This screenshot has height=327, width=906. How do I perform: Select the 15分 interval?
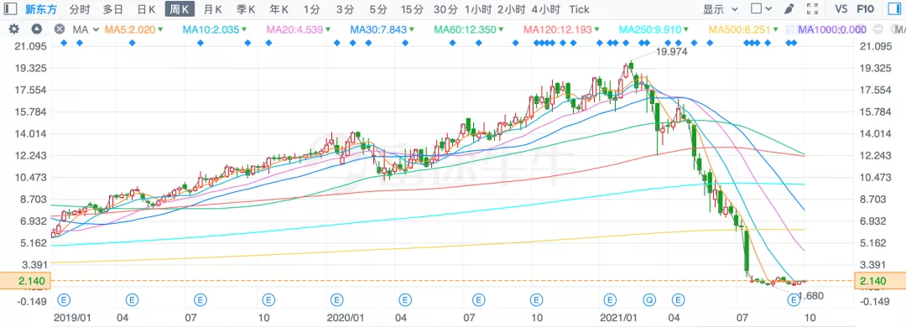[x=412, y=9]
